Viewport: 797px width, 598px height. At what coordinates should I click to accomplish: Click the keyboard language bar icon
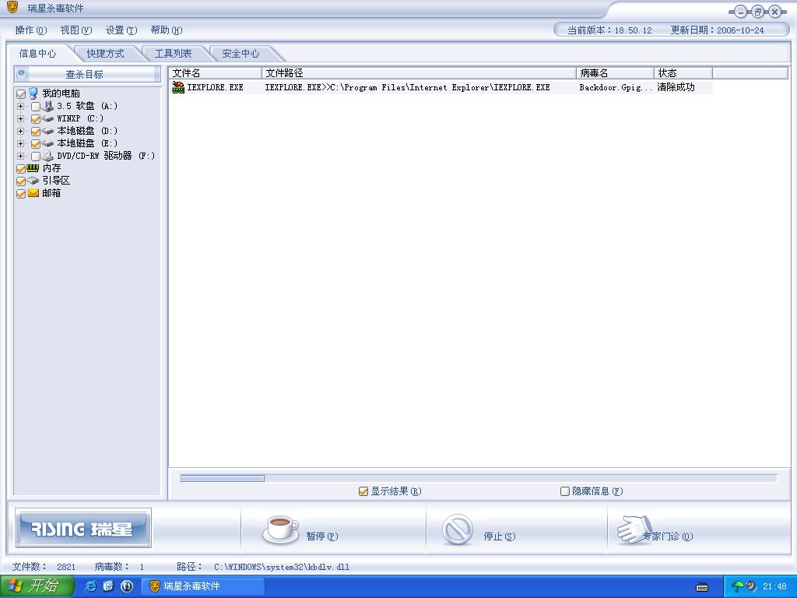pos(702,587)
